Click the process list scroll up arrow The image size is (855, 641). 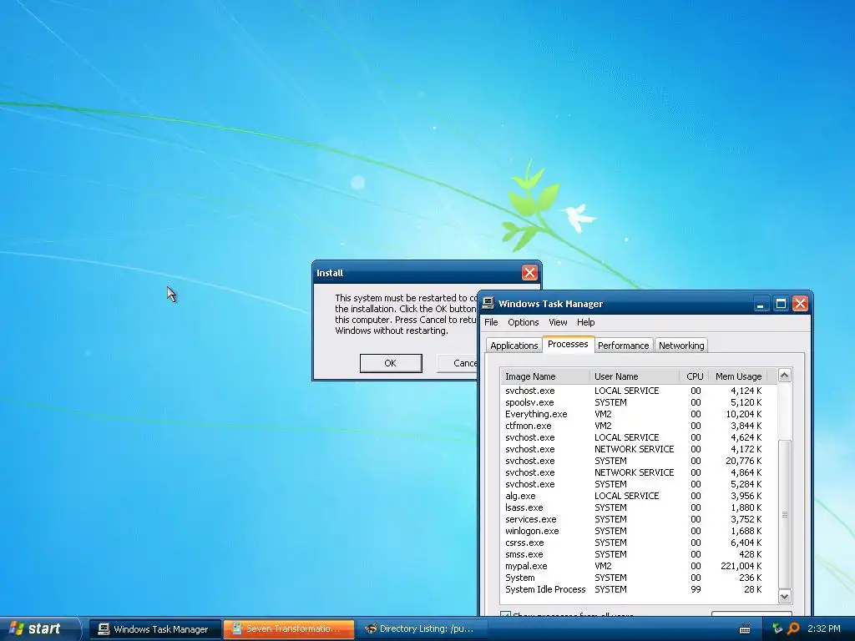coord(784,375)
